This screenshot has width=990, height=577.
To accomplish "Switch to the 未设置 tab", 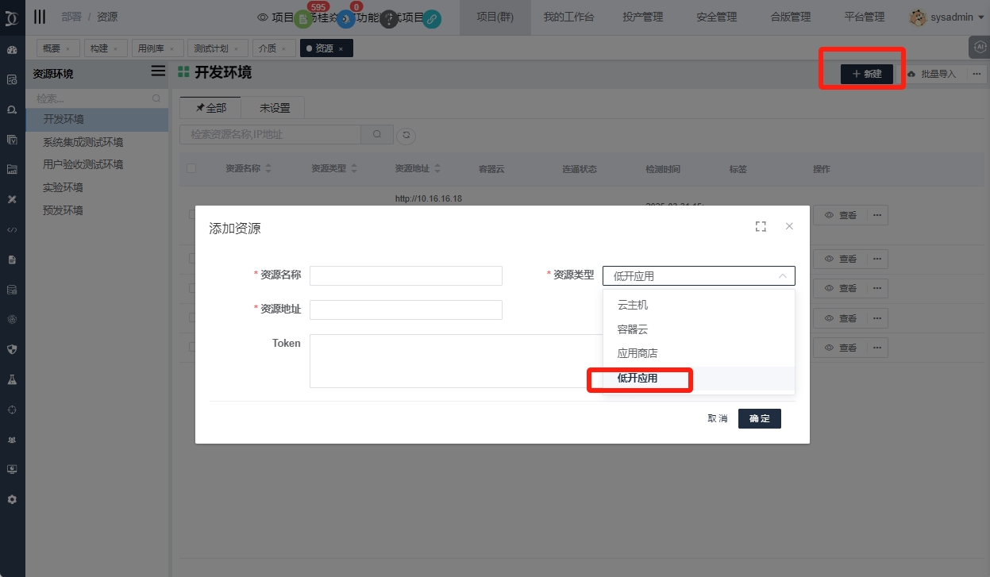I will [x=275, y=108].
